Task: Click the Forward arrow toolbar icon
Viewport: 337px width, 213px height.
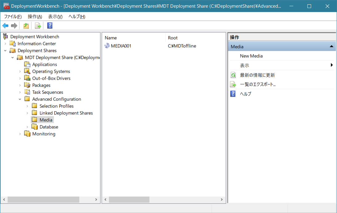Action: (x=14, y=26)
